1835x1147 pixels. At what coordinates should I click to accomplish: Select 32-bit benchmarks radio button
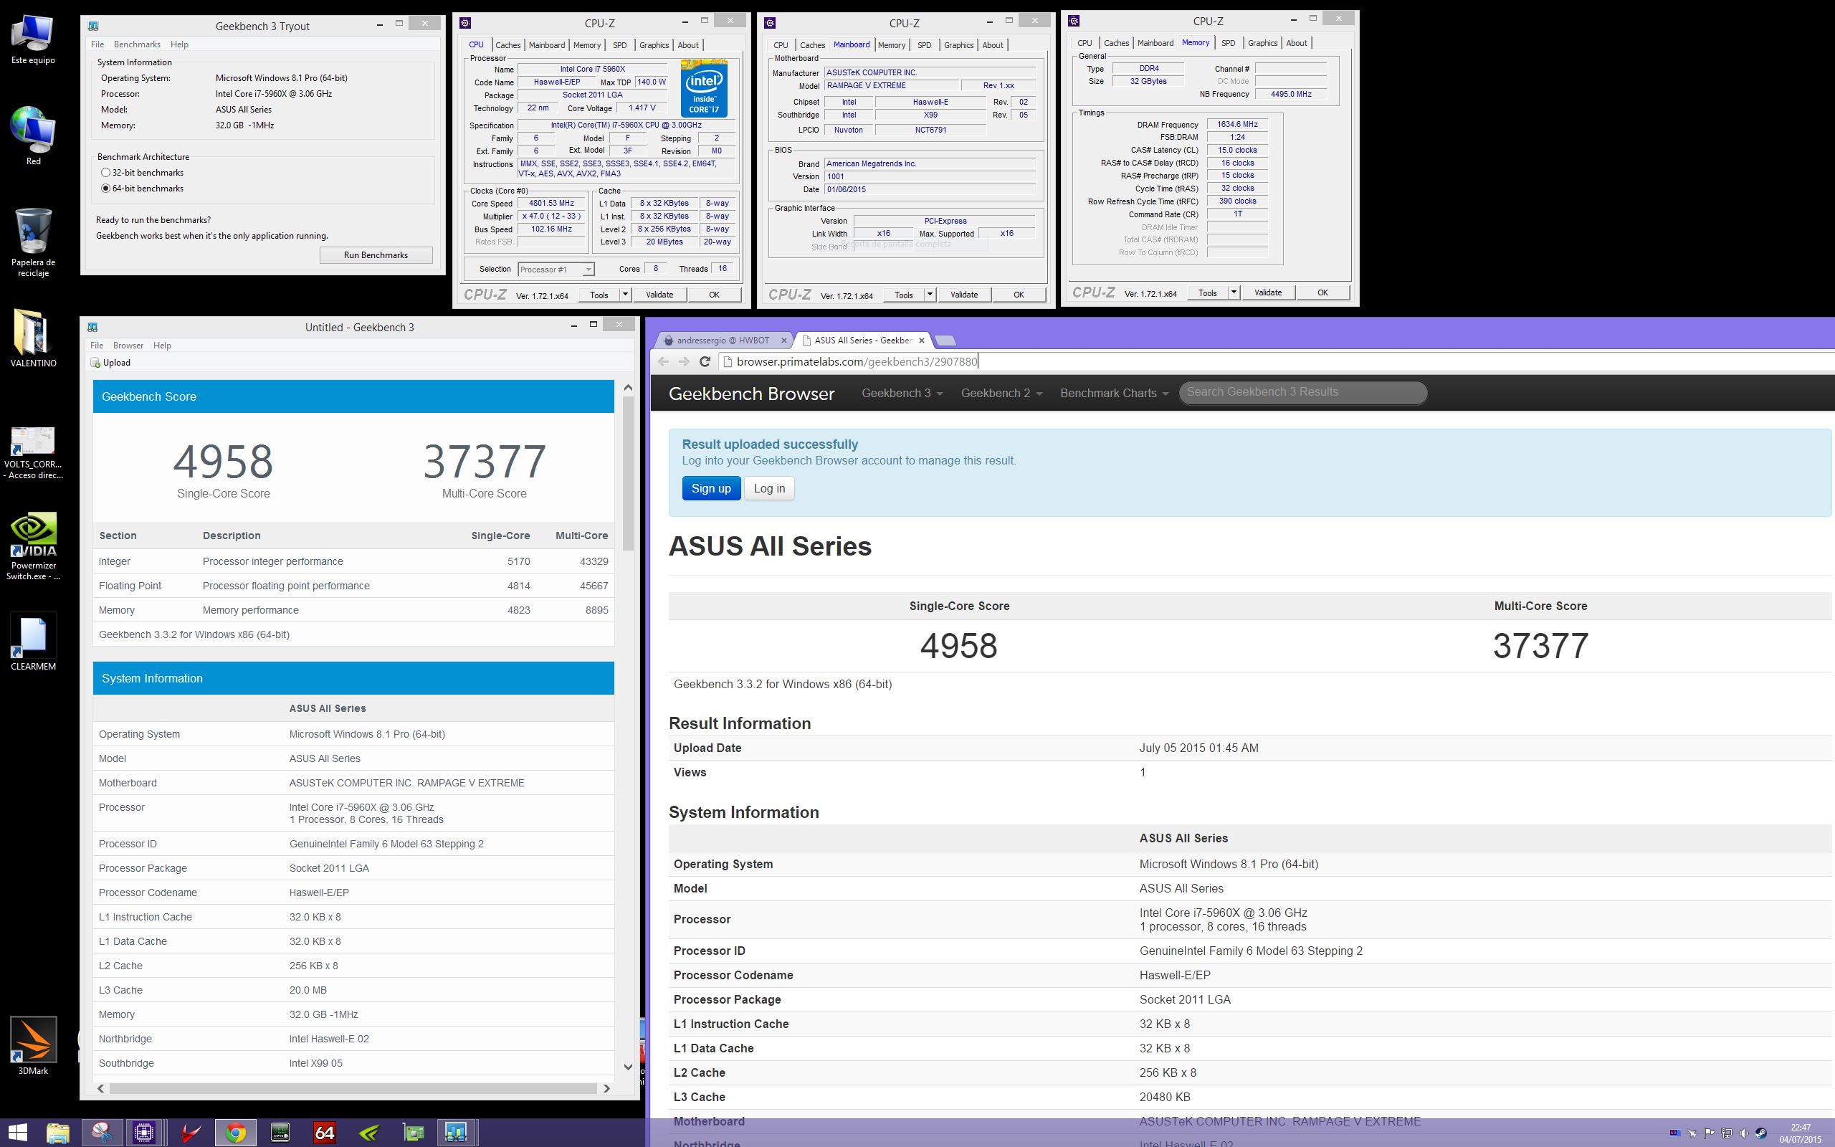tap(105, 173)
